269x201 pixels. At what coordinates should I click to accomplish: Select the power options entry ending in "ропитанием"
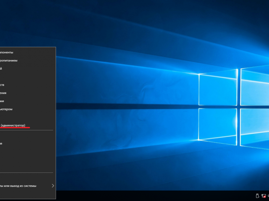(x=28, y=61)
